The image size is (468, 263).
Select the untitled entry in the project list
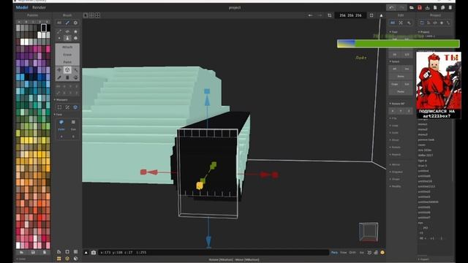(423, 171)
